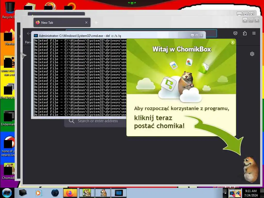Click the Search or enter address field
Image resolution: width=264 pixels, height=198 pixels.
tap(95, 121)
